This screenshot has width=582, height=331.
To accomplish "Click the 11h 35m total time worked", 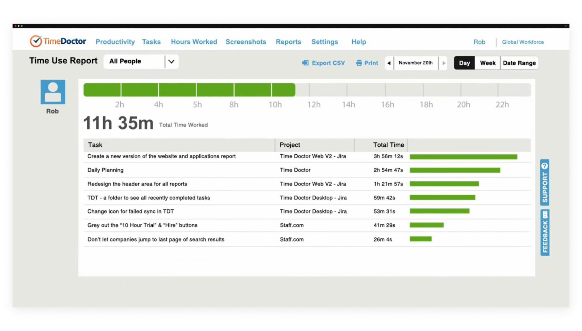I will click(118, 123).
